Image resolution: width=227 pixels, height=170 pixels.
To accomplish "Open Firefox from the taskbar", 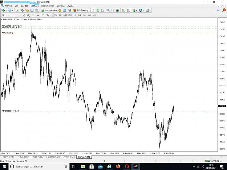I will pos(118,166).
